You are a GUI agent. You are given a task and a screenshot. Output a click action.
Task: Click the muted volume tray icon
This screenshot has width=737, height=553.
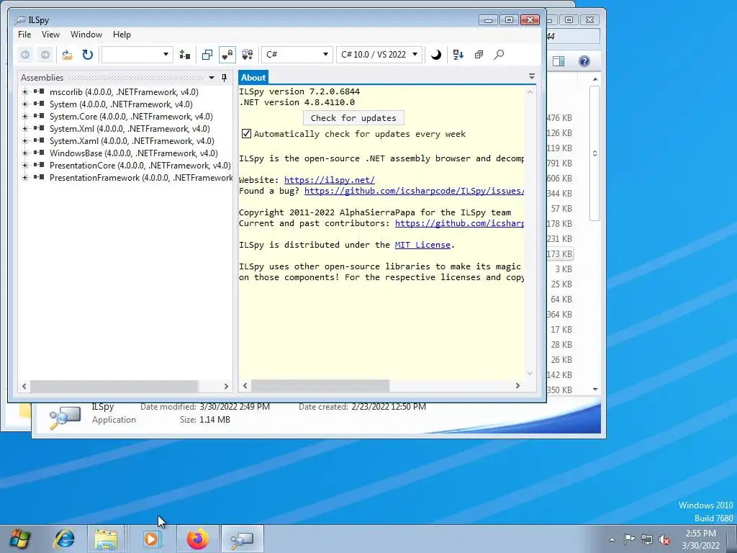pos(664,539)
